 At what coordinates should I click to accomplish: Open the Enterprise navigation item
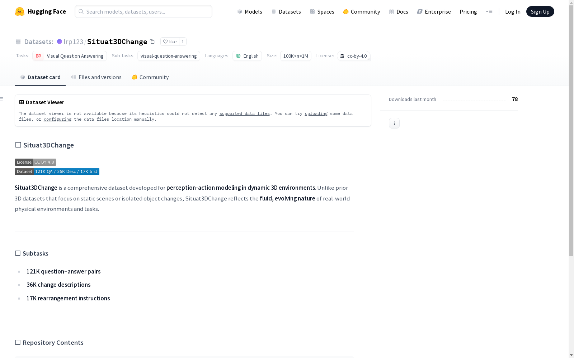tap(434, 11)
